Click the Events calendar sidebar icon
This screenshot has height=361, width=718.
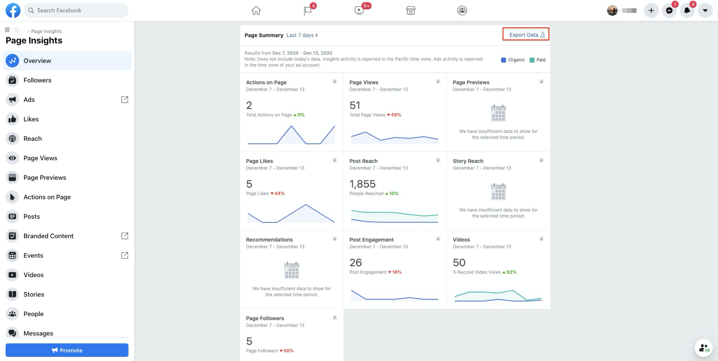12,255
